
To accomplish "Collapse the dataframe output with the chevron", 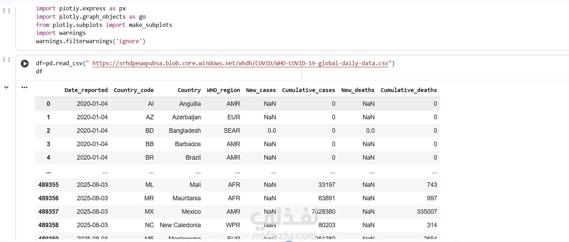I will click(x=6, y=88).
